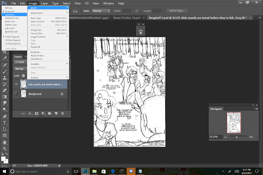
Task: Create new adjustment layer icon
Action: coord(43,114)
